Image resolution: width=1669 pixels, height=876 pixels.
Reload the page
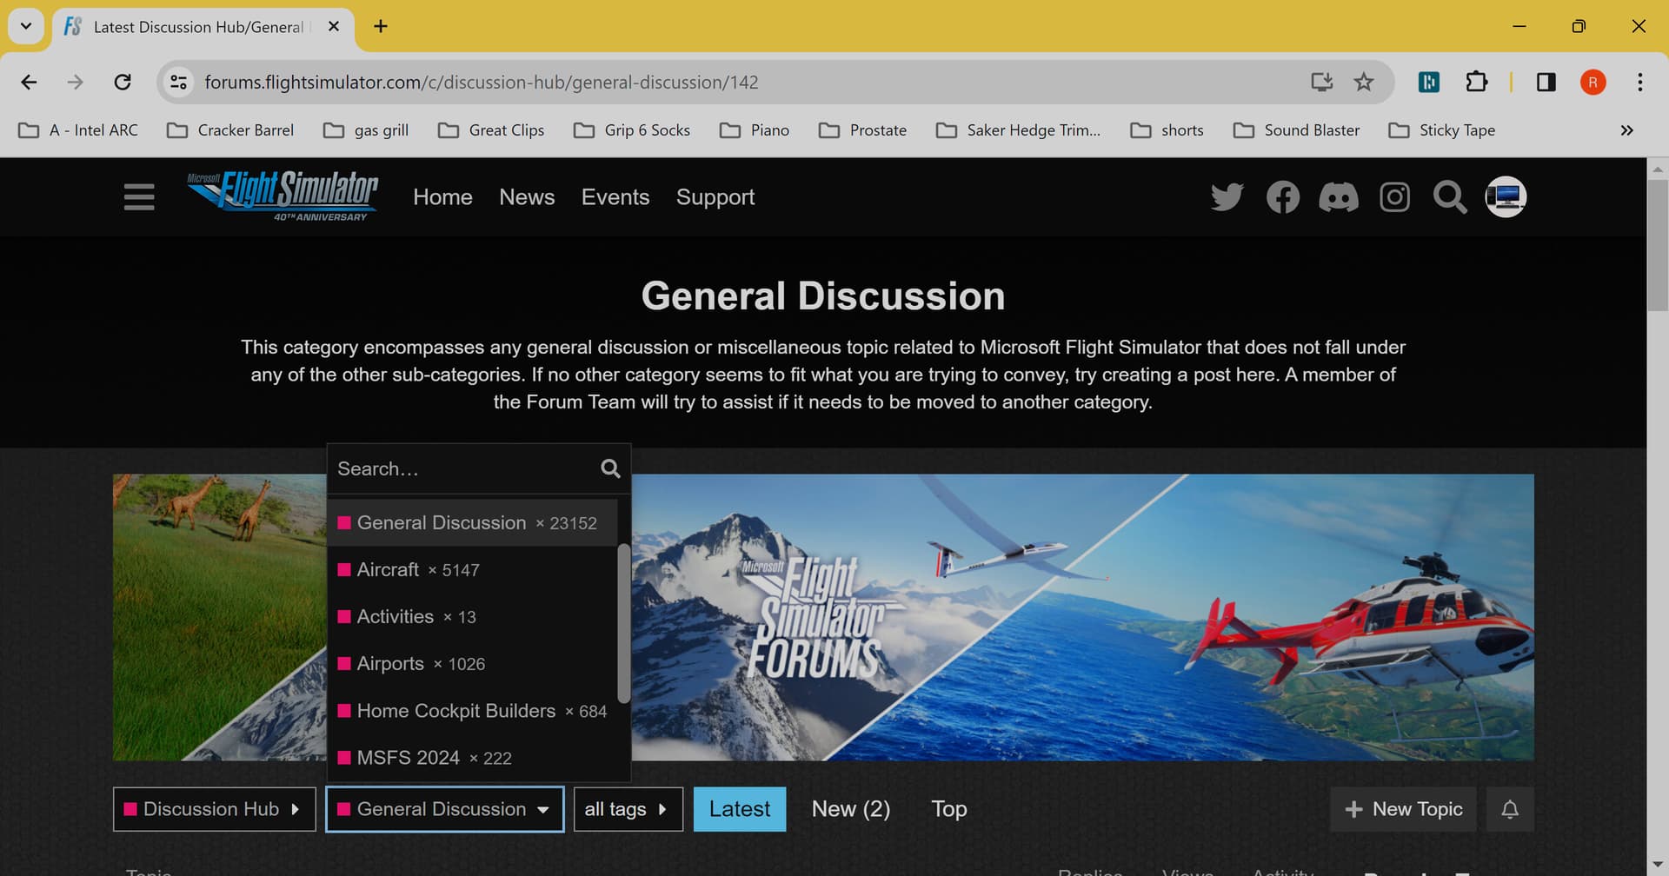tap(123, 82)
